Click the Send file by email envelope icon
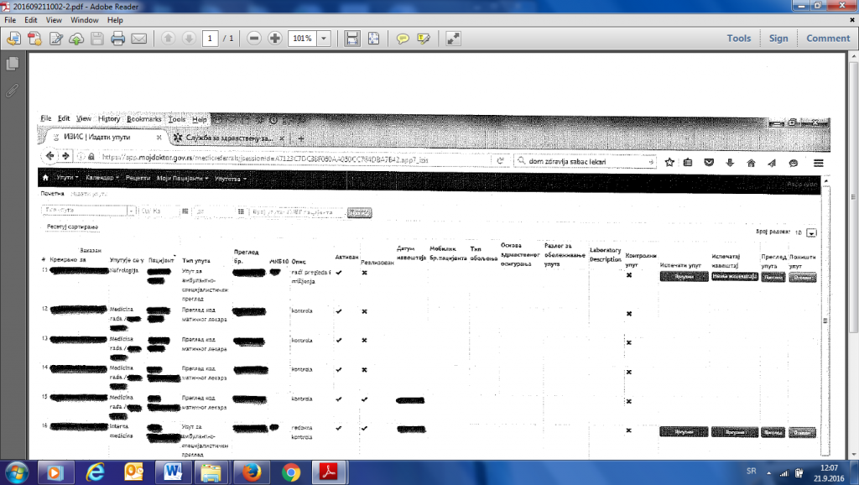859x485 pixels. point(139,39)
